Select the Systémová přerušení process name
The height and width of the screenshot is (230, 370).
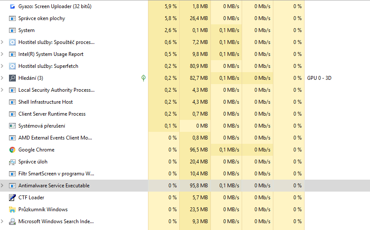click(42, 126)
